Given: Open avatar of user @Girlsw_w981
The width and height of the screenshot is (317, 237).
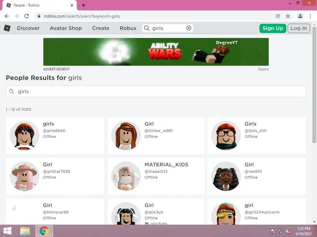Looking at the screenshot, I should 126,135.
